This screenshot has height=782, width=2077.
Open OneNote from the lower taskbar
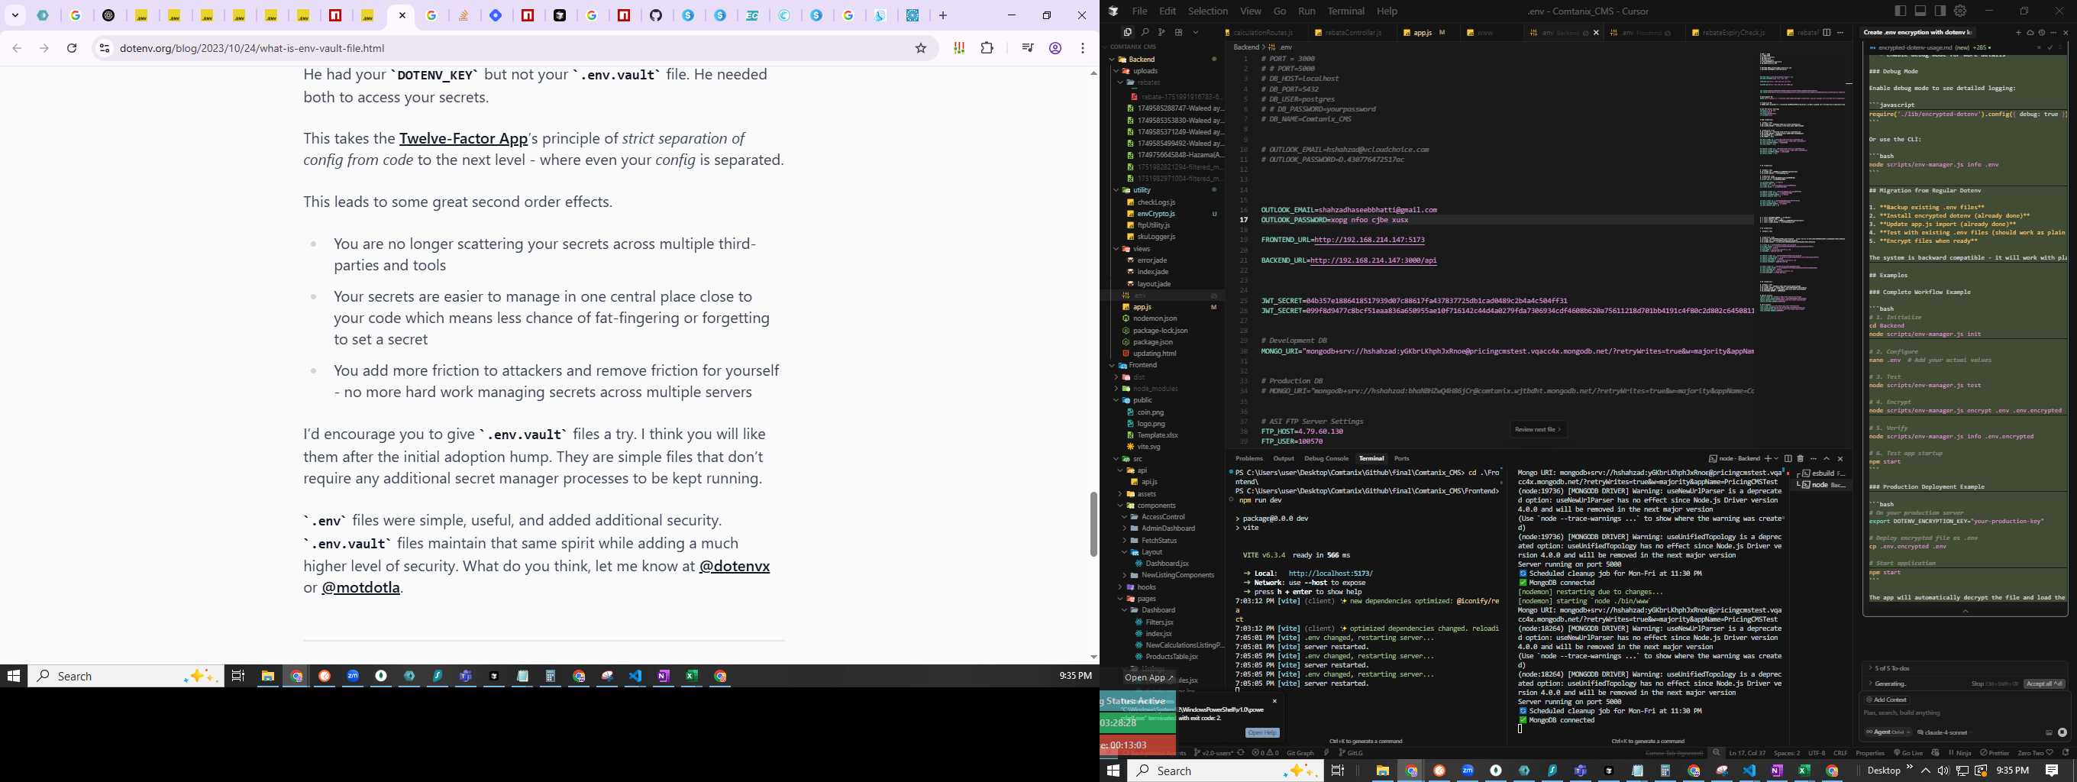pyautogui.click(x=1776, y=771)
